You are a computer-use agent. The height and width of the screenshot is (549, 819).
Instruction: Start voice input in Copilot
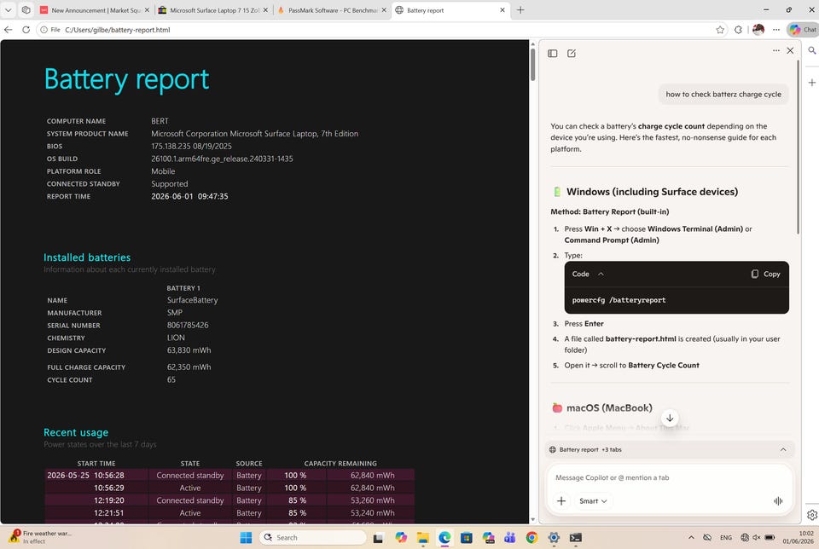pyautogui.click(x=778, y=501)
